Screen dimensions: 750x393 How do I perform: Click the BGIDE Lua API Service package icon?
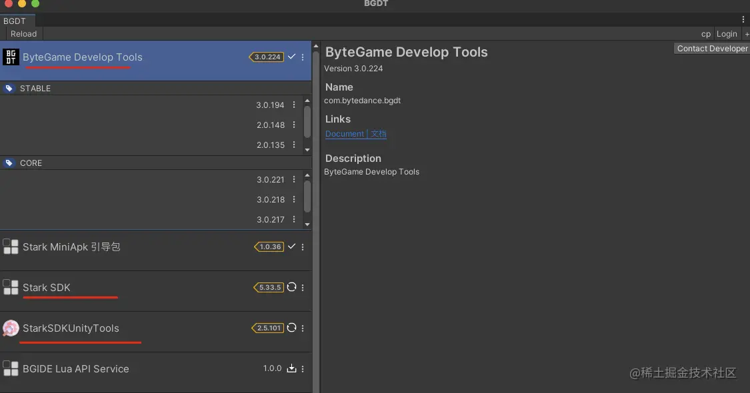point(11,368)
